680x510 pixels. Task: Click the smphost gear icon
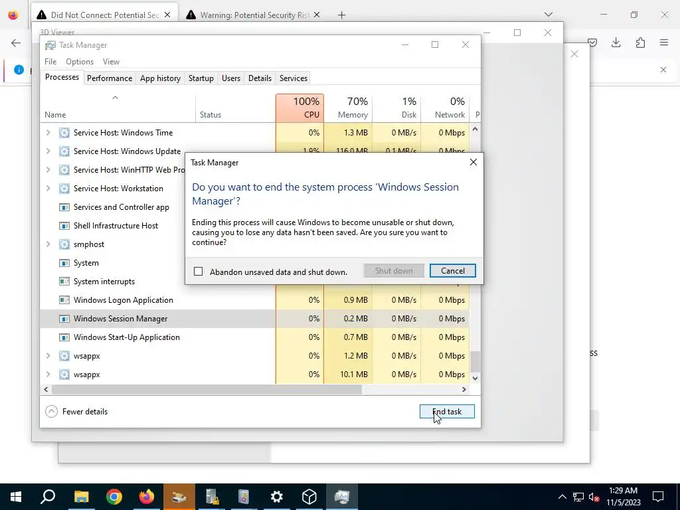coord(64,244)
